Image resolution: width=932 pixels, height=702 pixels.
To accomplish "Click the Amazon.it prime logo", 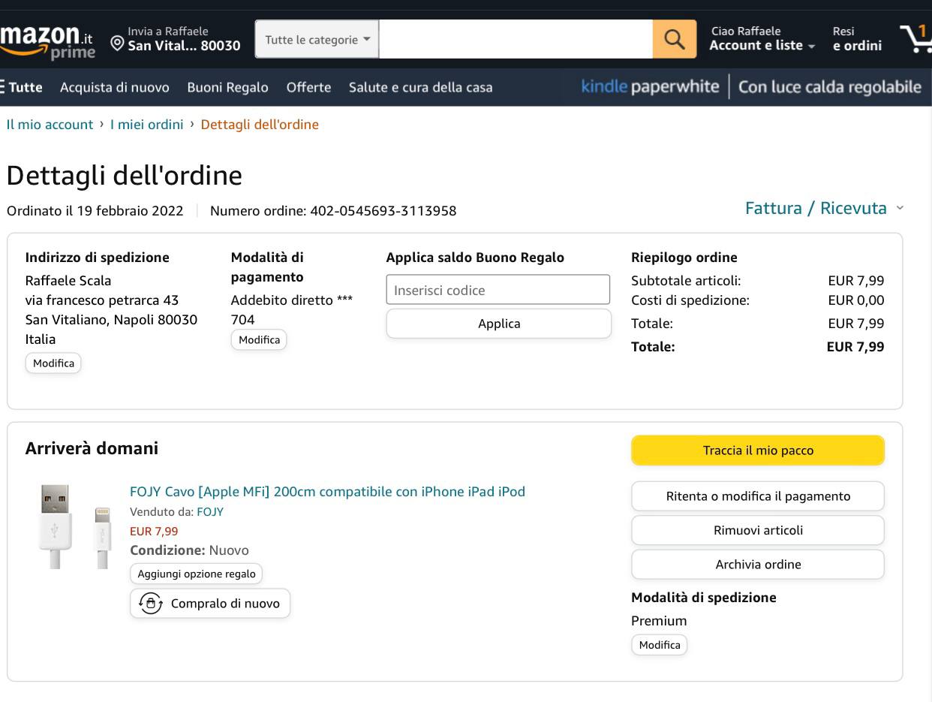I will pyautogui.click(x=47, y=41).
